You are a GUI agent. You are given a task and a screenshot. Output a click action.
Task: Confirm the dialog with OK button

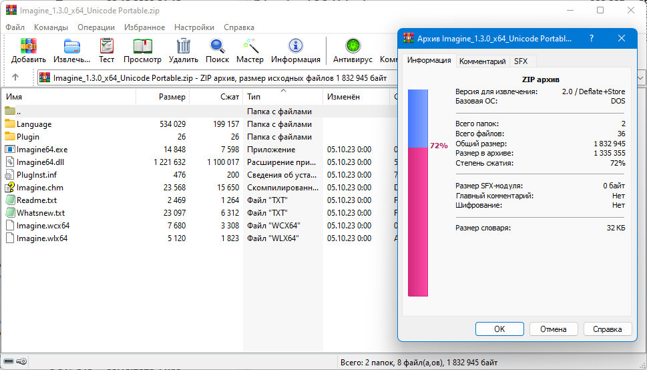(x=499, y=329)
